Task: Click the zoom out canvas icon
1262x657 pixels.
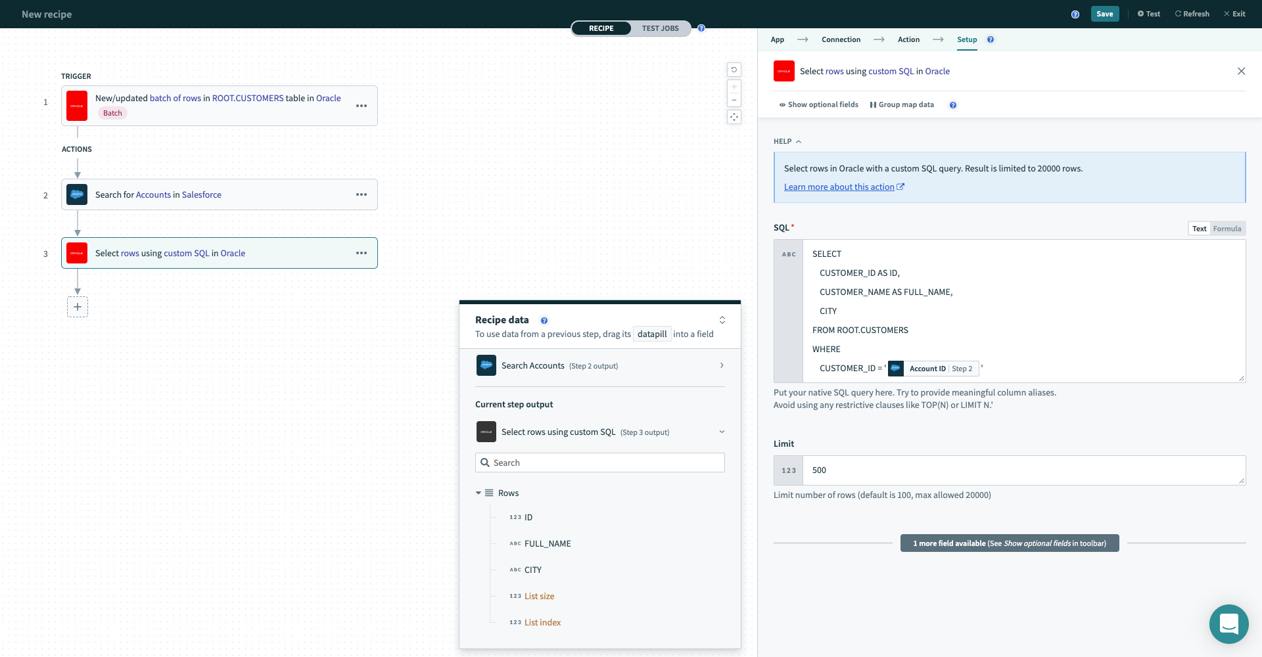Action: (734, 100)
